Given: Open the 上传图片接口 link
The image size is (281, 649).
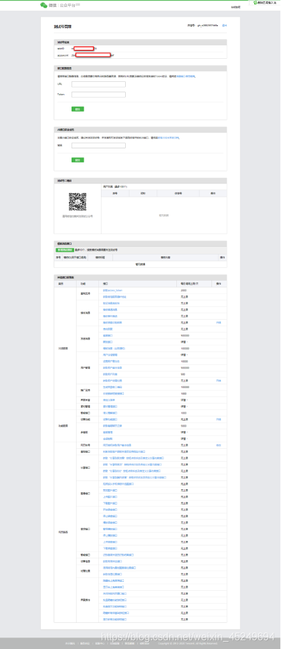Looking at the screenshot, I should click(110, 496).
